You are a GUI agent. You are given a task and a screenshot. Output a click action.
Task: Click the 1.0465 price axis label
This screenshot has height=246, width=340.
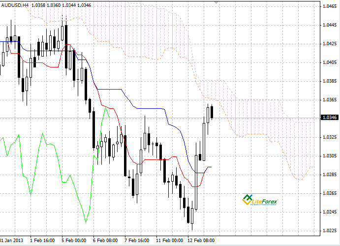pos(330,6)
